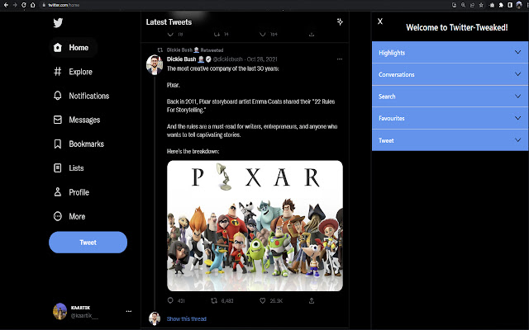Click the browser profile avatar

tap(519, 5)
